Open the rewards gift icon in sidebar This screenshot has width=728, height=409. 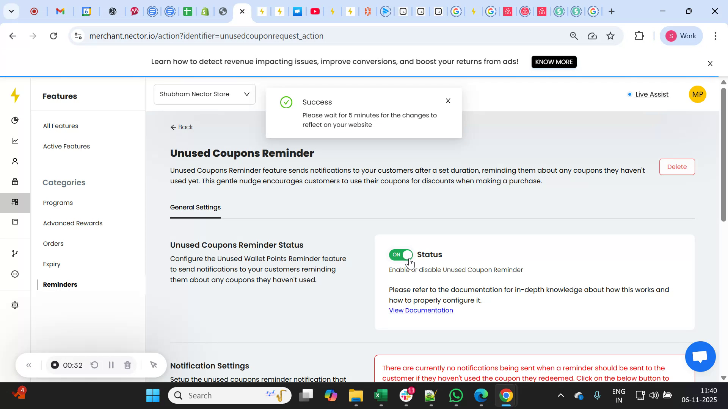(15, 181)
